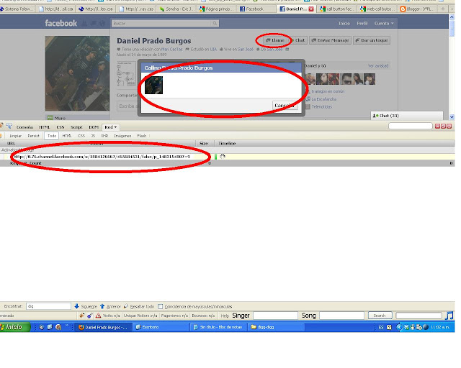Click the Limpiar button in Net panel
The image size is (461, 368).
[x=15, y=136]
